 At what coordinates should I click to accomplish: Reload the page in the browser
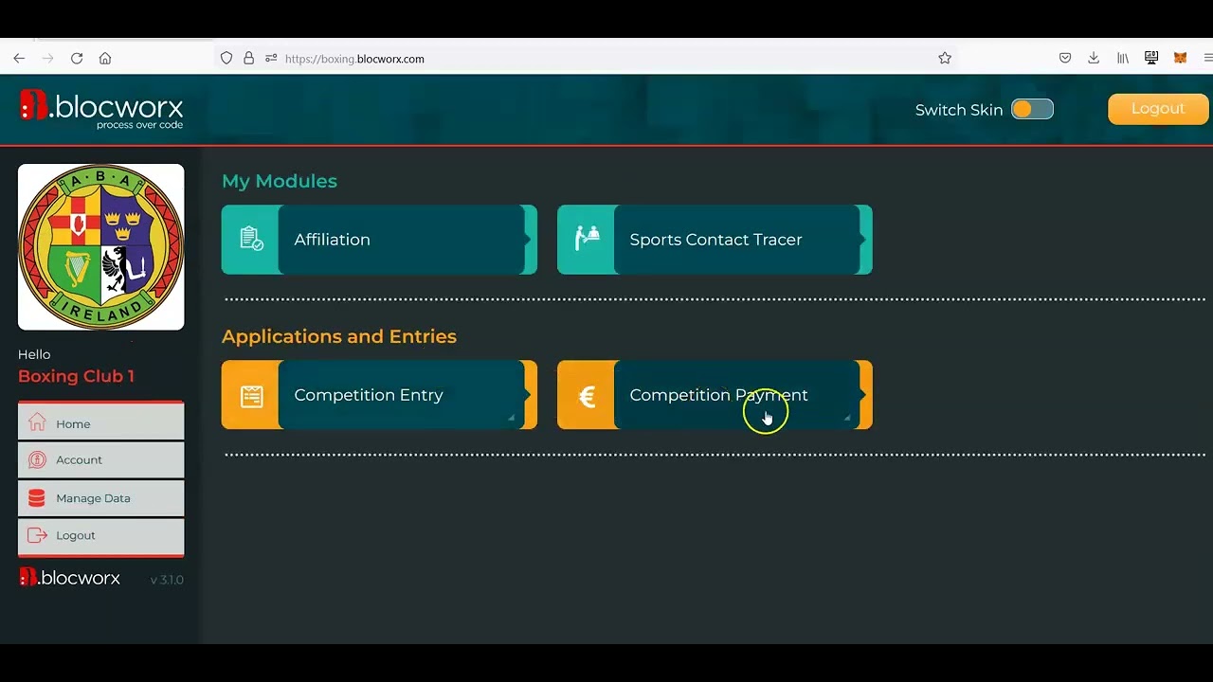(x=77, y=59)
